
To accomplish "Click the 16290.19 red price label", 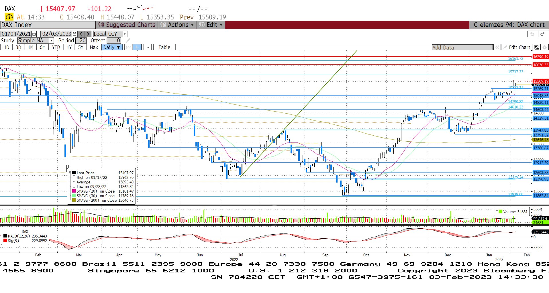I will (540, 57).
